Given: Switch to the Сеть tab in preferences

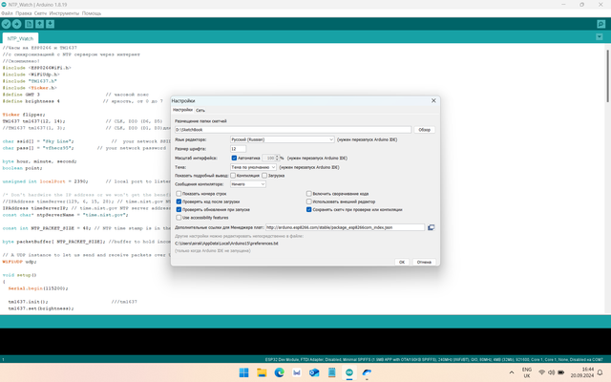Looking at the screenshot, I should pos(200,111).
